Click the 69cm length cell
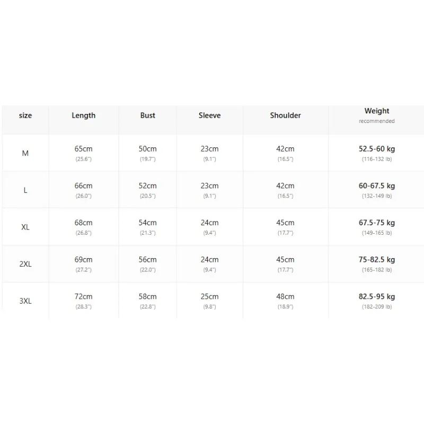Image resolution: width=424 pixels, height=424 pixels. point(84,264)
